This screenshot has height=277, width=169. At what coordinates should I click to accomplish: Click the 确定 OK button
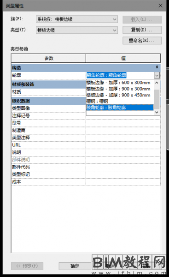point(75,266)
